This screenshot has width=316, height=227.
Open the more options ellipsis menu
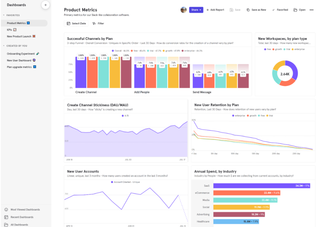tap(311, 10)
